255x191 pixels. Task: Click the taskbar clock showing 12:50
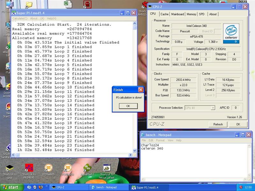tap(248, 187)
